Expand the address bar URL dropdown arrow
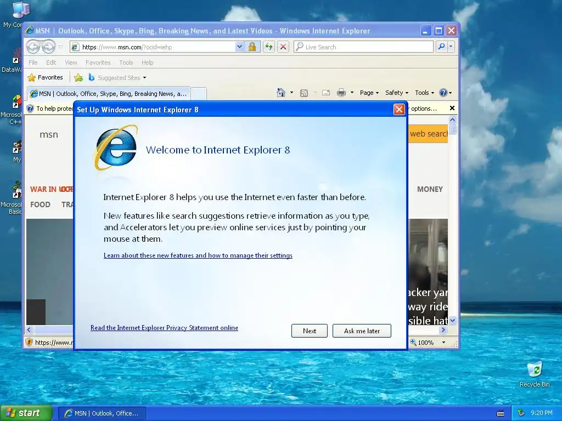The height and width of the screenshot is (421, 562). [x=239, y=47]
